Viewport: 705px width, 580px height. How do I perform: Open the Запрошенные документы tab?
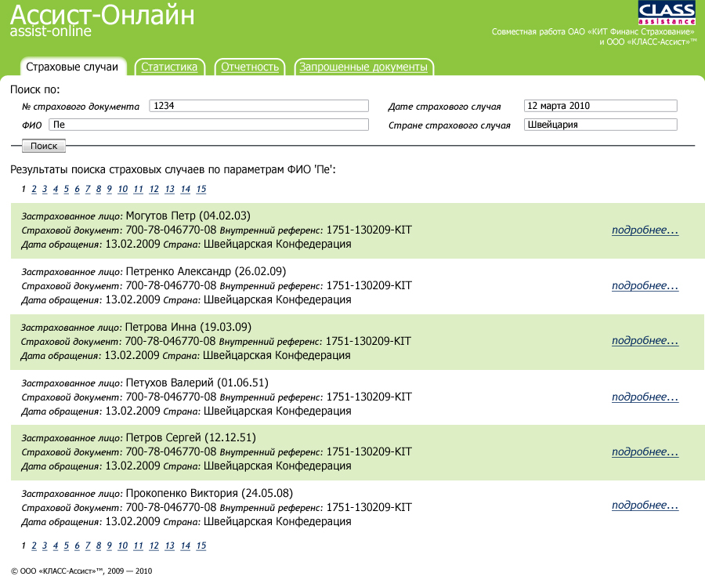(x=363, y=67)
